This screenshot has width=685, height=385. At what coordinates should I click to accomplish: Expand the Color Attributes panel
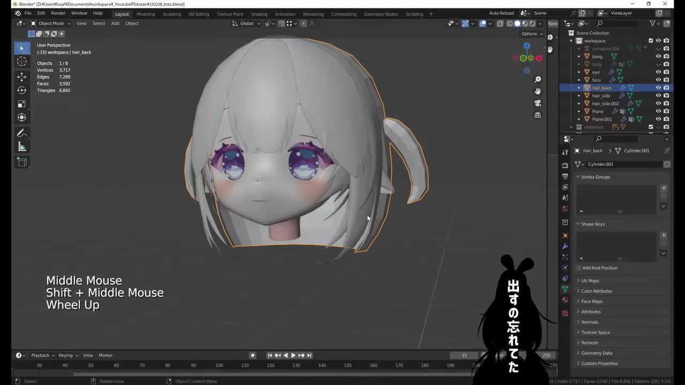pyautogui.click(x=596, y=291)
